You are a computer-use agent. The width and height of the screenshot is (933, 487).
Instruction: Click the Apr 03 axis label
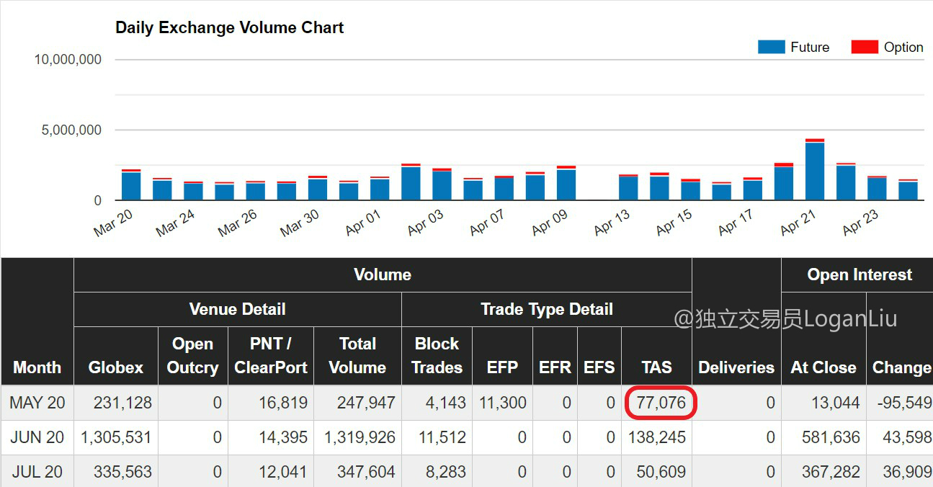(x=426, y=223)
